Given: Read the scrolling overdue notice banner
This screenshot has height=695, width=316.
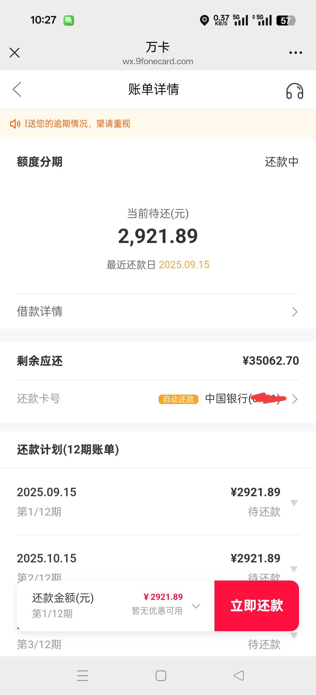Looking at the screenshot, I should [x=78, y=124].
